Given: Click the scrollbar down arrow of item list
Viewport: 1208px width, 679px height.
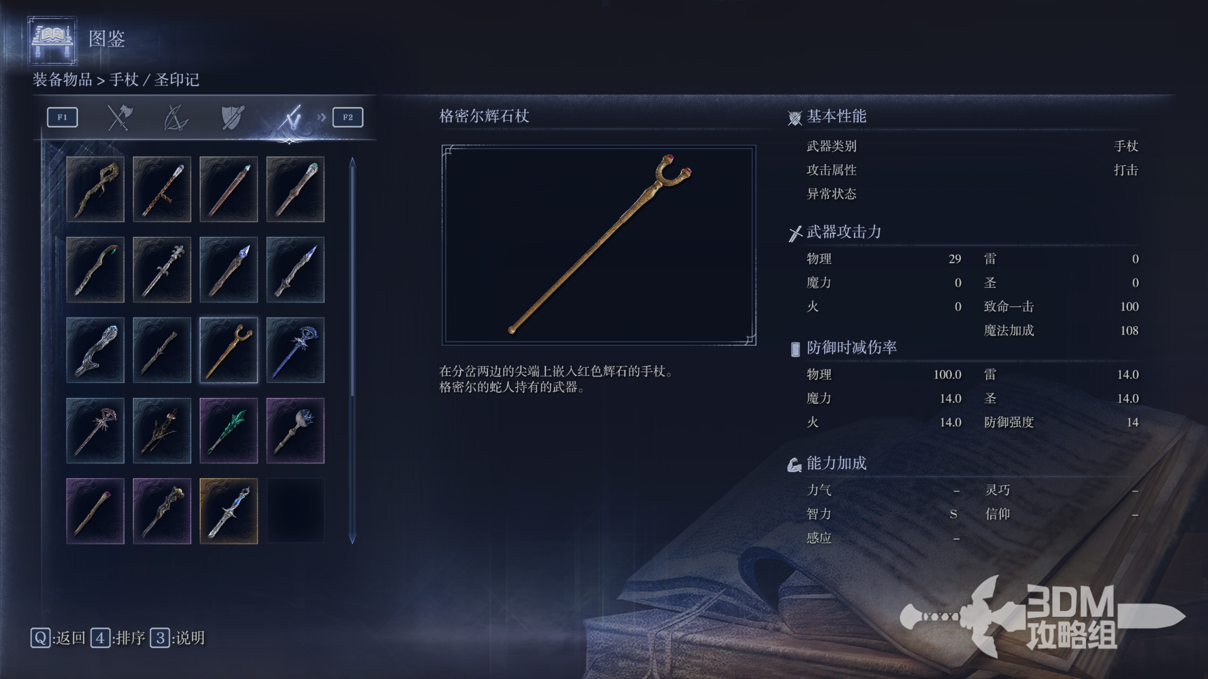Looking at the screenshot, I should (x=352, y=538).
